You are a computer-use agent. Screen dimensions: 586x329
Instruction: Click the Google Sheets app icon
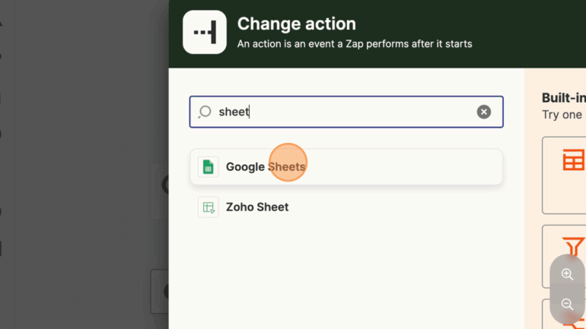point(208,167)
